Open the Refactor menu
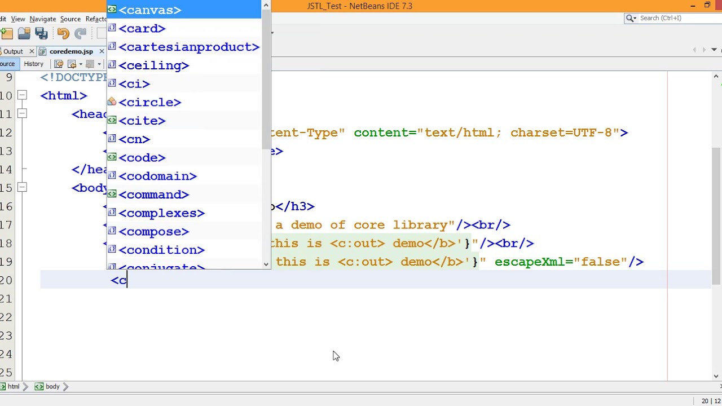 pyautogui.click(x=96, y=19)
